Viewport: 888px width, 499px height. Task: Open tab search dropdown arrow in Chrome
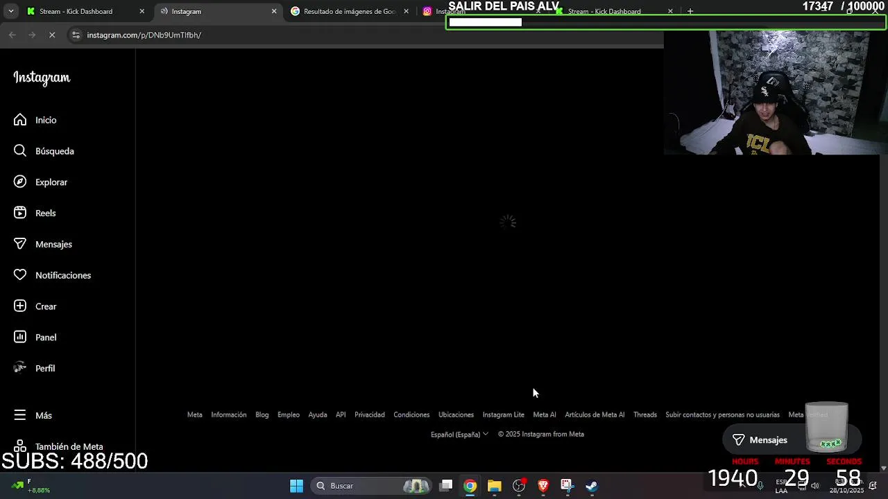[10, 11]
